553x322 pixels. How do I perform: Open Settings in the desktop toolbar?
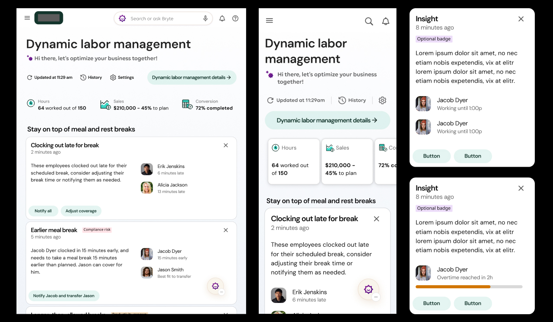[122, 77]
